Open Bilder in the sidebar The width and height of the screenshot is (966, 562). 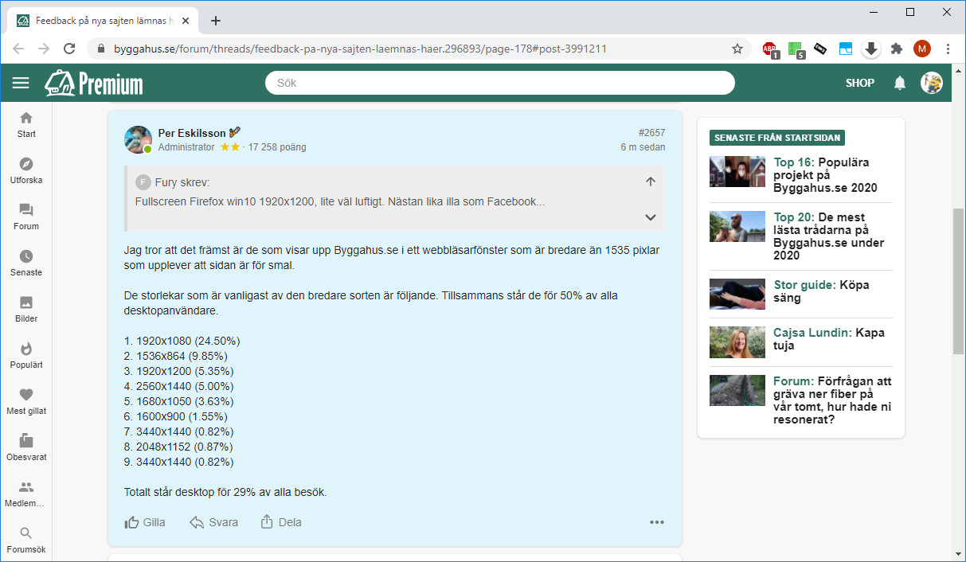[26, 308]
